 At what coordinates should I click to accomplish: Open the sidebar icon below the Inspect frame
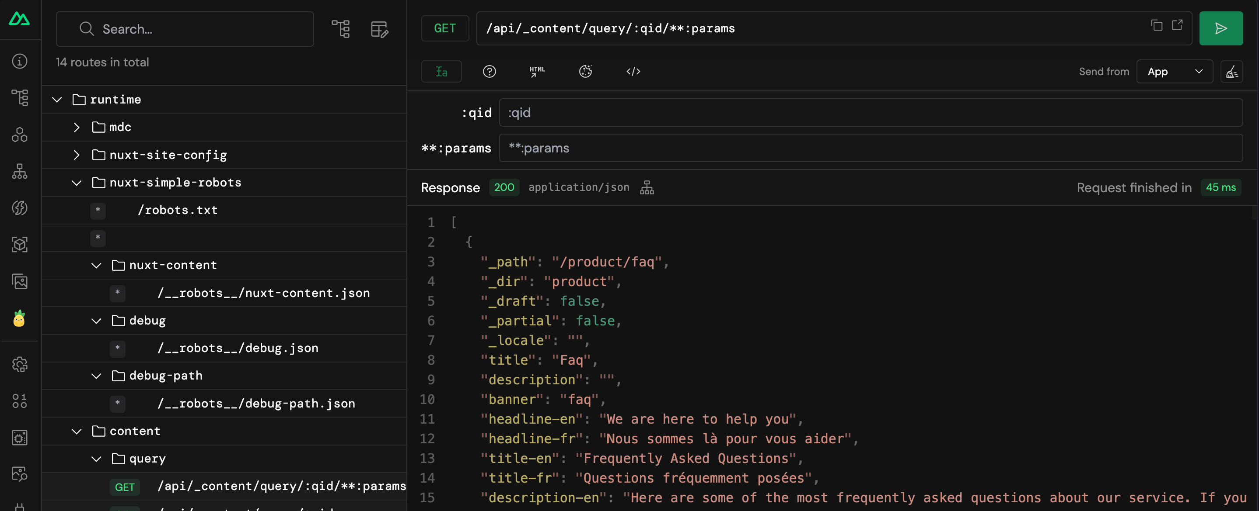pyautogui.click(x=20, y=474)
